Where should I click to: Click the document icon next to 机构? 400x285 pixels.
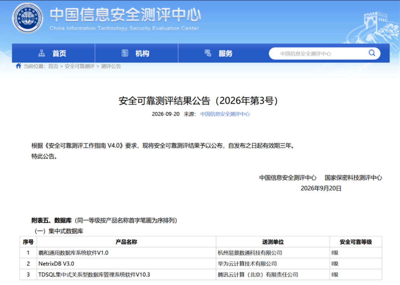pos(125,53)
